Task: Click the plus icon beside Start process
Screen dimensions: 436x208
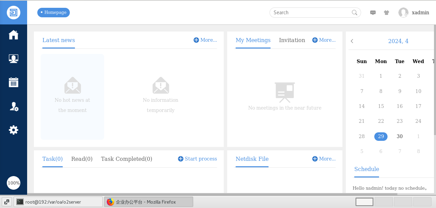Action: 181,159
